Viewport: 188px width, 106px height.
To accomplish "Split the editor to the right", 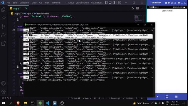I will tap(137, 8).
